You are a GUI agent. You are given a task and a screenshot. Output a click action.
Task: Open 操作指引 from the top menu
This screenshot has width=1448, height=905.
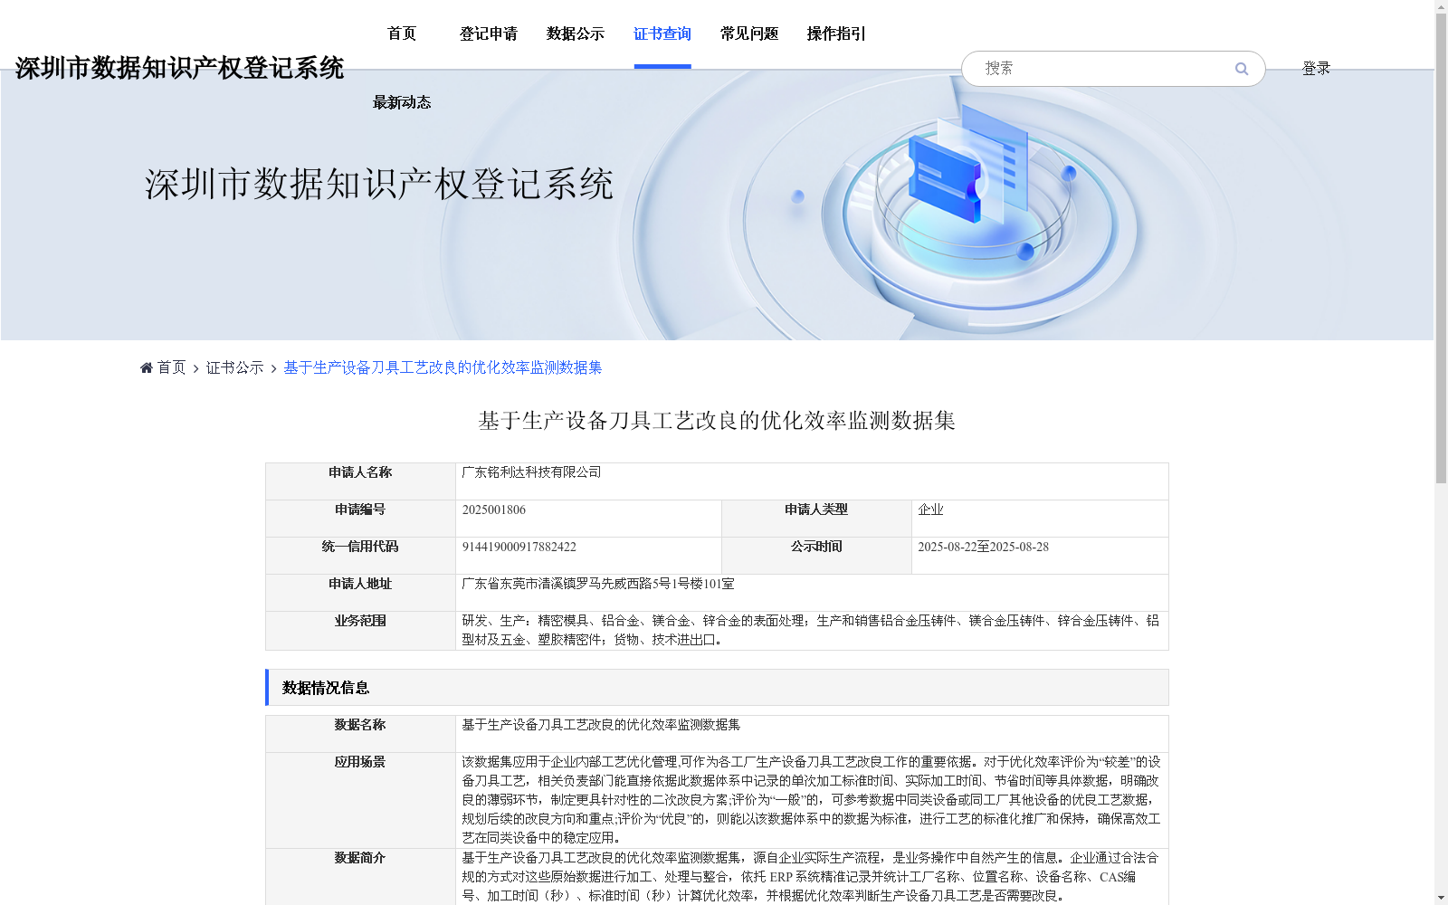pyautogui.click(x=836, y=33)
